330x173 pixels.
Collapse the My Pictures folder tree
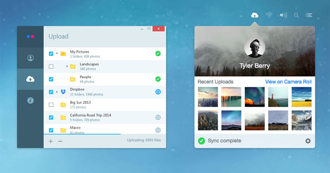[57, 54]
